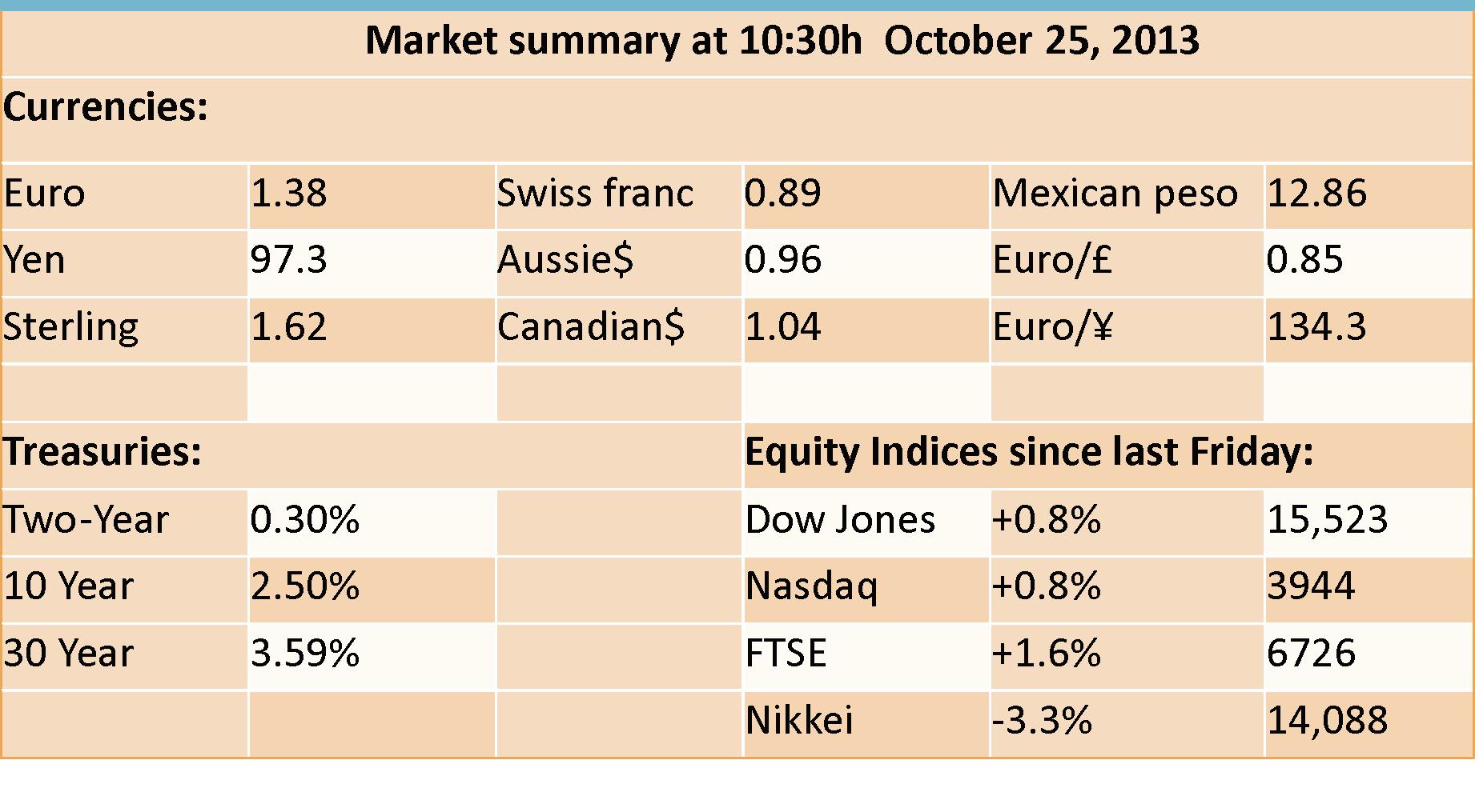This screenshot has width=1475, height=792.
Task: Select the Treasuries section heading
Action: tap(103, 452)
